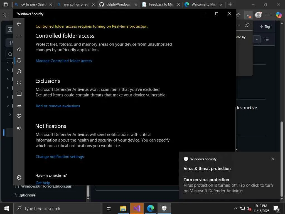The width and height of the screenshot is (285, 214).
Task: Click GitHub file search field
Action: (10, 54)
